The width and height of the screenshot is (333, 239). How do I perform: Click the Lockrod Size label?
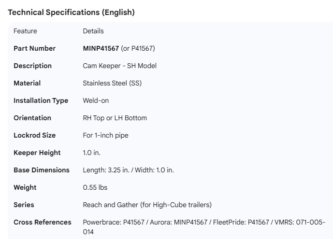(34, 135)
